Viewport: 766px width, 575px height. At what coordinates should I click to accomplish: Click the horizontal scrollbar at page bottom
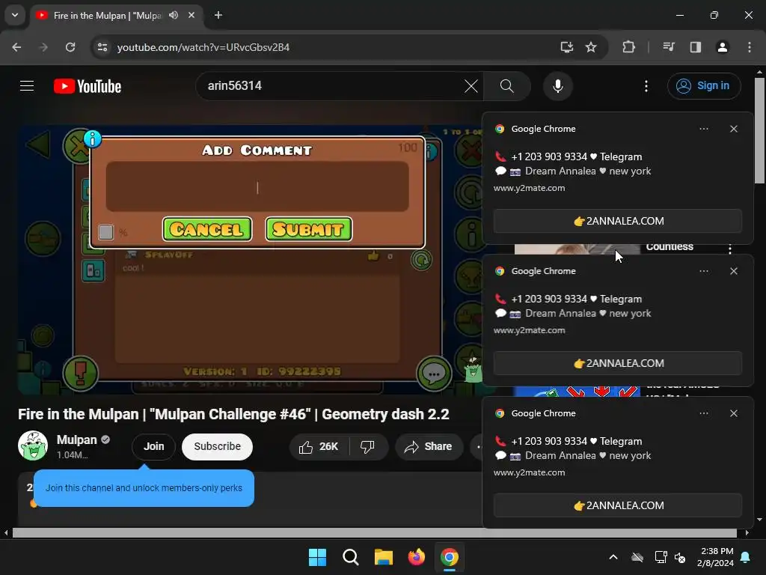(374, 532)
